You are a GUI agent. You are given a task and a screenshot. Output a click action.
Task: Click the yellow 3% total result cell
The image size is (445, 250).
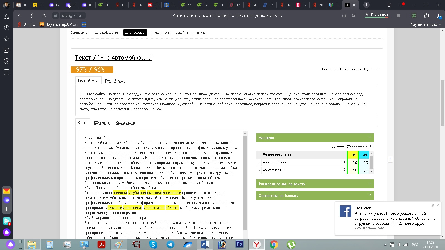(x=353, y=155)
